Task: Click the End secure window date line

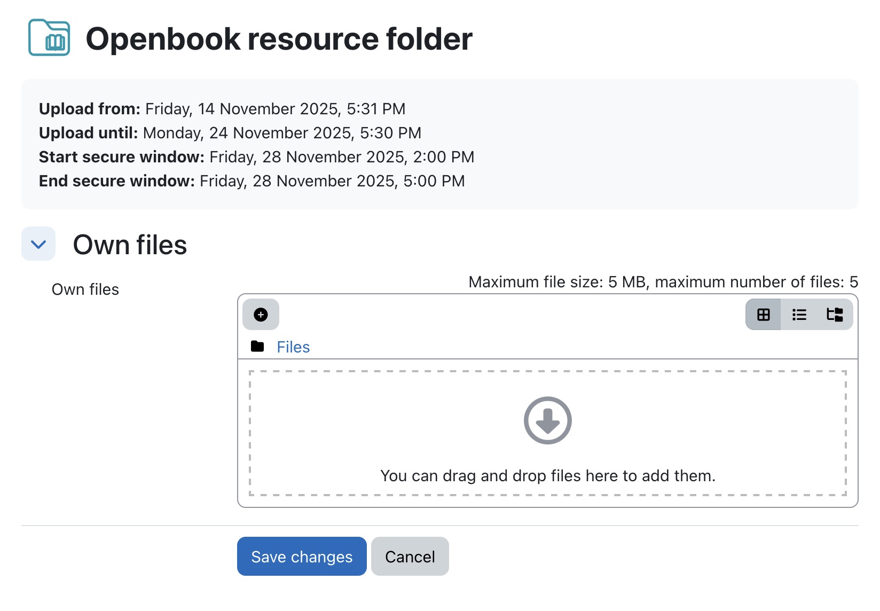Action: (x=252, y=181)
